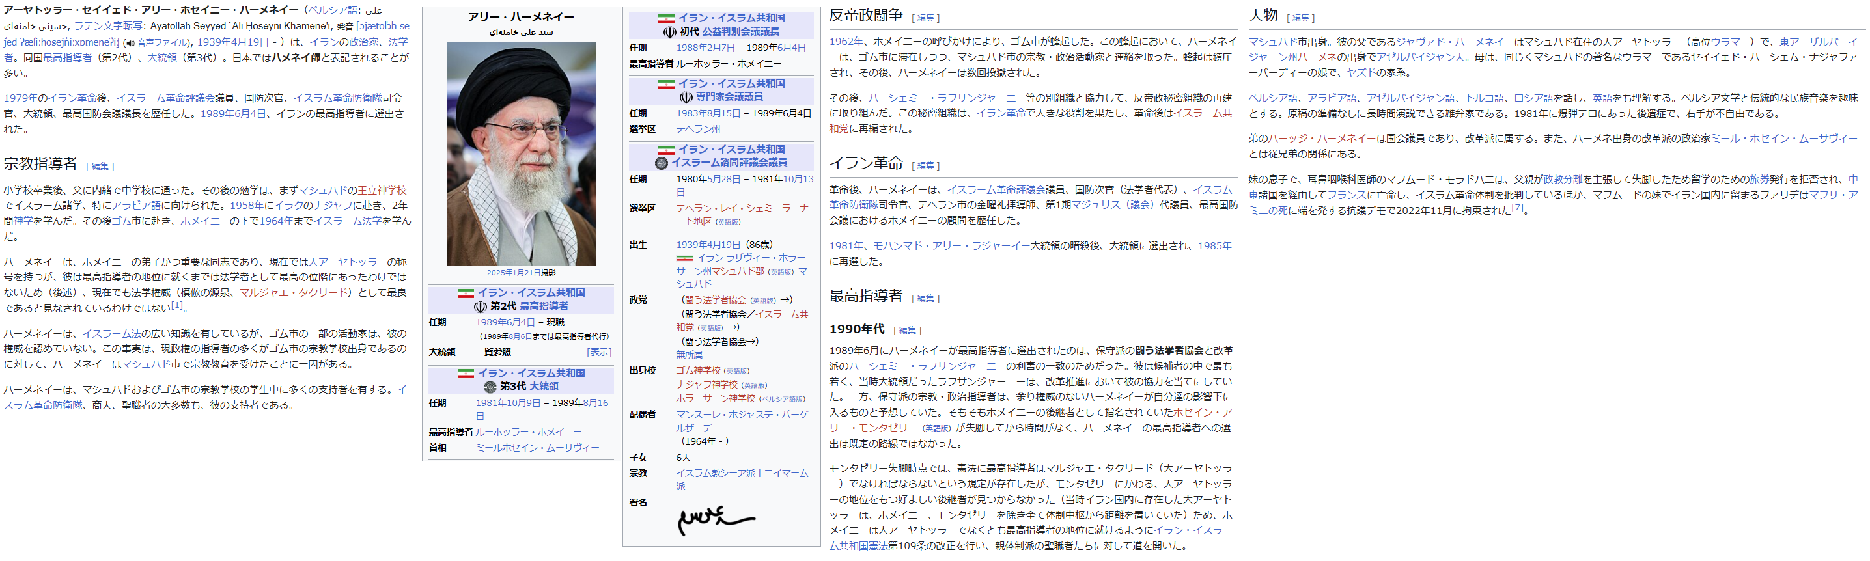Open the red ゴム神学校 link

pos(699,371)
